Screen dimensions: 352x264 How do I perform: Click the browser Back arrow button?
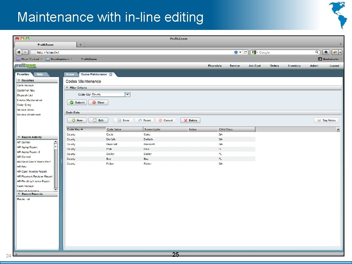pyautogui.click(x=19, y=52)
